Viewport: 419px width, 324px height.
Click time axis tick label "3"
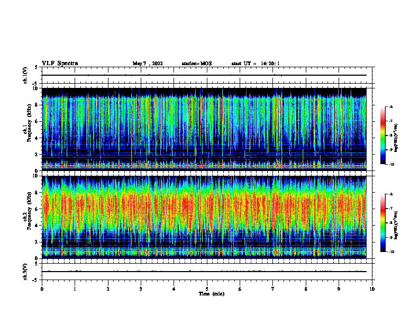coord(141,289)
